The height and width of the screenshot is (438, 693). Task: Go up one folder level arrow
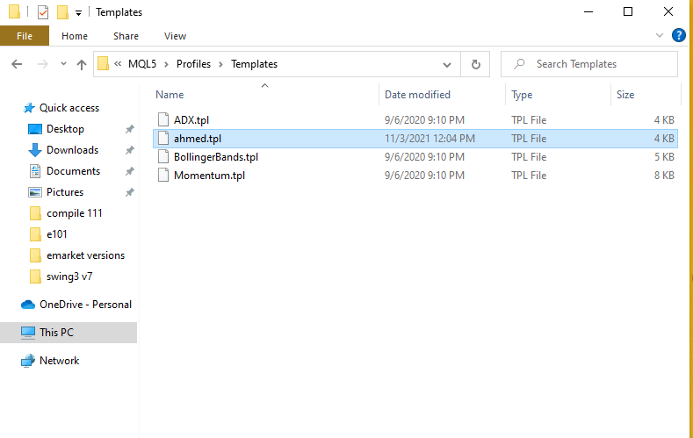82,64
